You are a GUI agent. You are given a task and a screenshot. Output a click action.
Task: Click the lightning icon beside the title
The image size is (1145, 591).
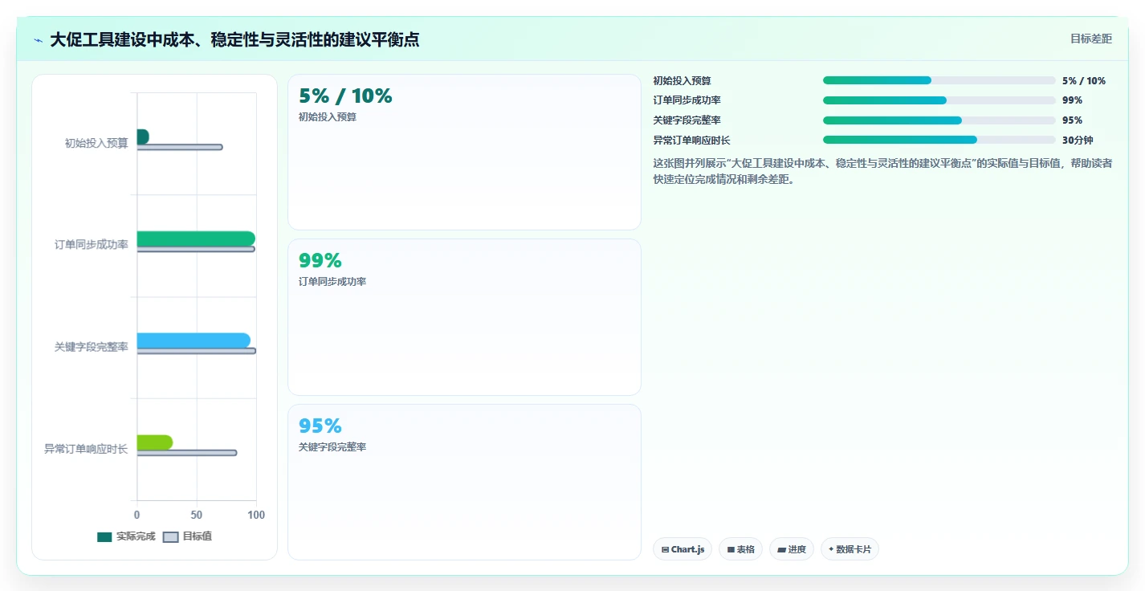click(x=38, y=40)
